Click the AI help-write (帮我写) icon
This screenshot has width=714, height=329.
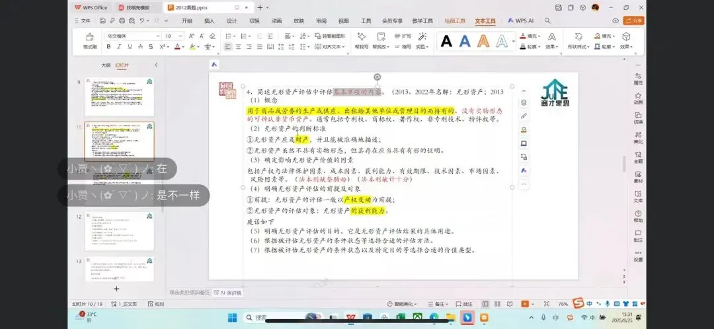click(362, 40)
